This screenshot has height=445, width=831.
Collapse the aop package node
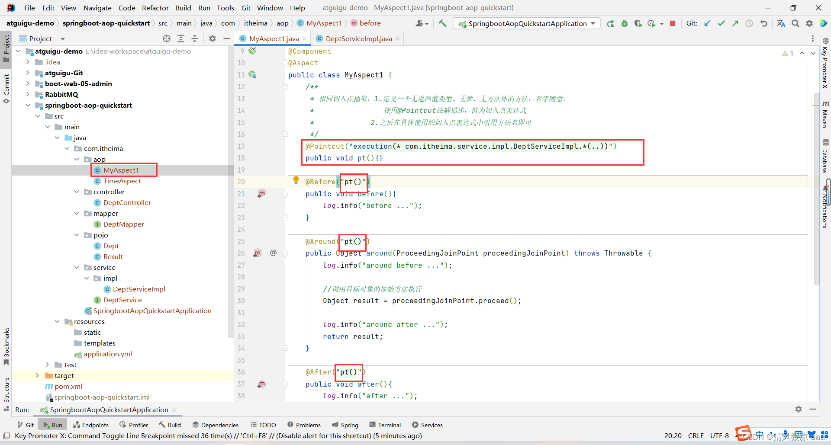(x=77, y=159)
